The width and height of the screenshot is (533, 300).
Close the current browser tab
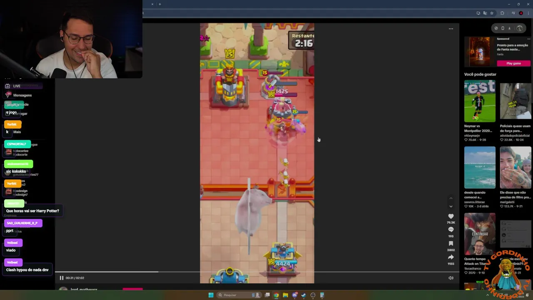(x=152, y=4)
